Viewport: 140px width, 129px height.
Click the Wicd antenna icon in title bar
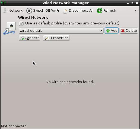click(3, 3)
